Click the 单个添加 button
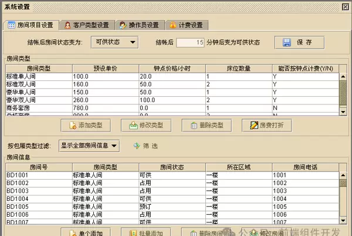352x236 pixels. pos(86,232)
